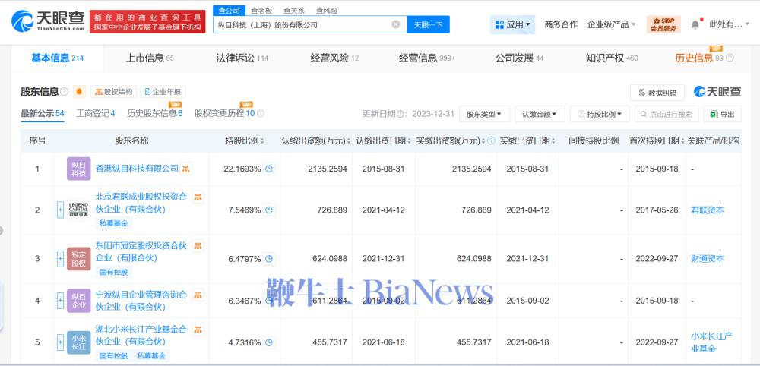Expand row 4 宁波纵目企业 plus toggle

click(60, 301)
